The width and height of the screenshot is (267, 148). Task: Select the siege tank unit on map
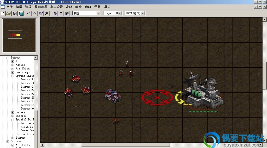coord(113,96)
